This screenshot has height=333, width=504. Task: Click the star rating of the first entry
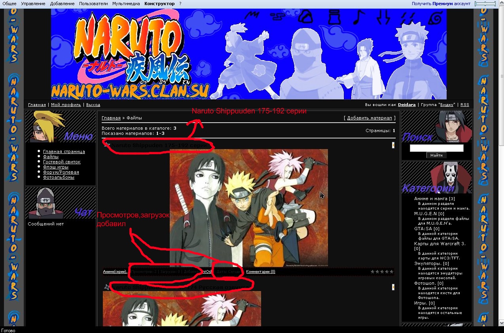(382, 272)
